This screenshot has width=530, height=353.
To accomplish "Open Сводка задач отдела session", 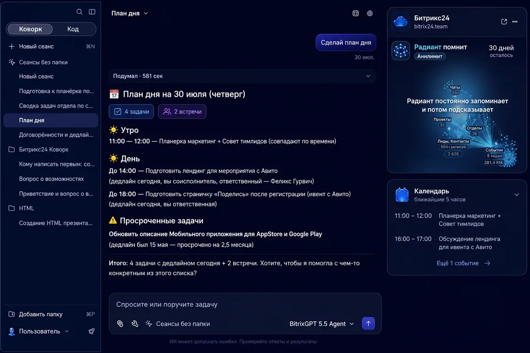I will [51, 105].
